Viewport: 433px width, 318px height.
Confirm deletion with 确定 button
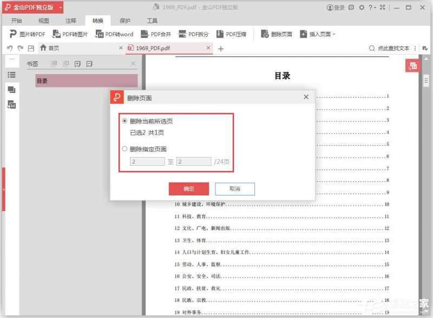[x=189, y=188]
